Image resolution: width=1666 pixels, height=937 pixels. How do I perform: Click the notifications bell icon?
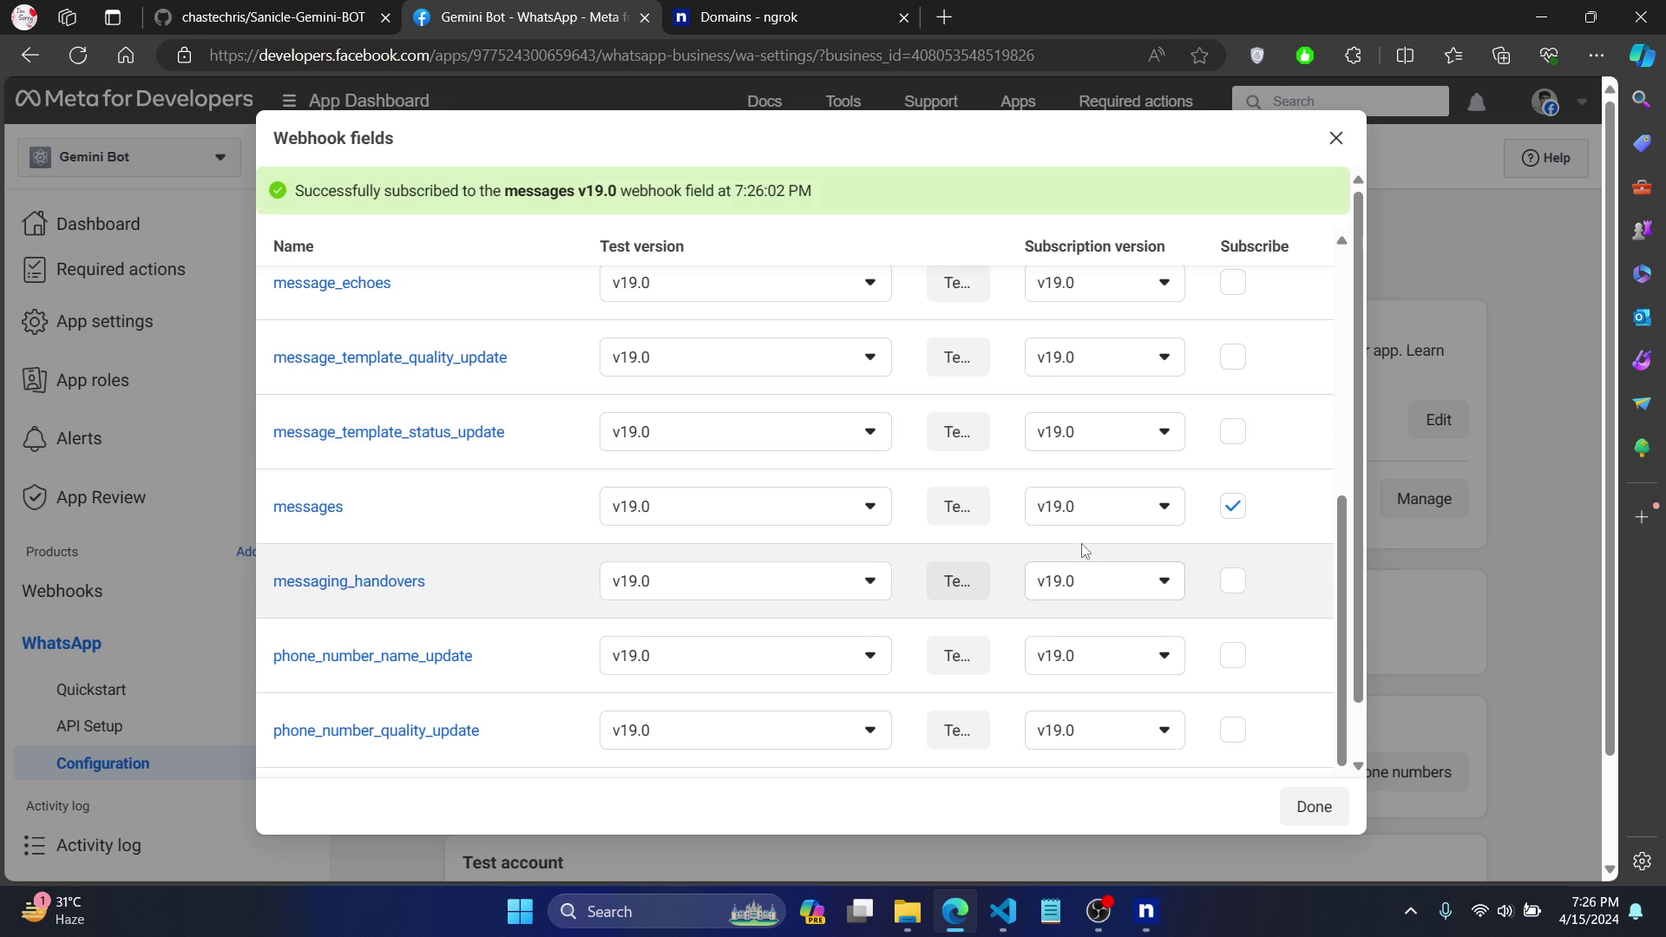click(1476, 102)
